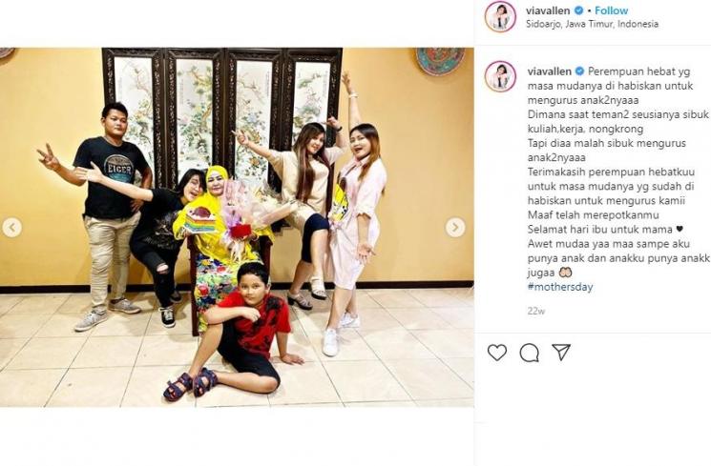Click verified badge next to header username

[578, 10]
